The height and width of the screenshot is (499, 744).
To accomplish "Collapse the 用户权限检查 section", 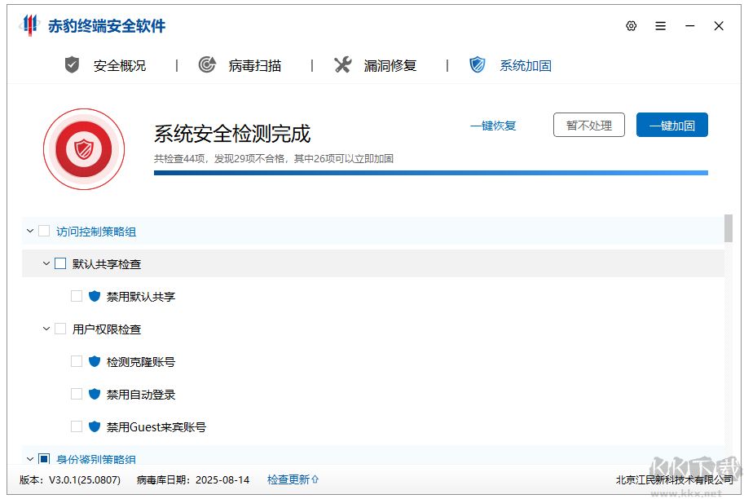I will tap(46, 329).
